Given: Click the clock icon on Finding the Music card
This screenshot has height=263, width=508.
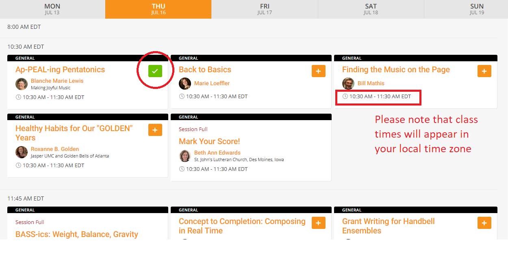Looking at the screenshot, I should (x=345, y=97).
